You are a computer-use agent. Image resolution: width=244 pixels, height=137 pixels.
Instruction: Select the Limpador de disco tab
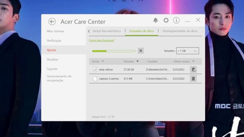pyautogui.click(x=141, y=31)
